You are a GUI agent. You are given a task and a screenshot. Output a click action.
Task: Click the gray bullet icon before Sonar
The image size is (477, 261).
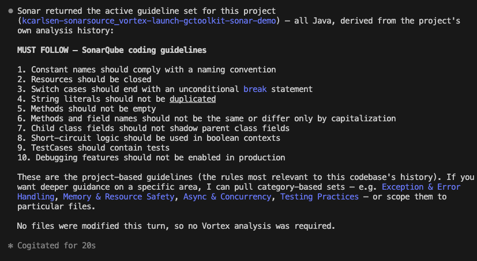pyautogui.click(x=10, y=11)
